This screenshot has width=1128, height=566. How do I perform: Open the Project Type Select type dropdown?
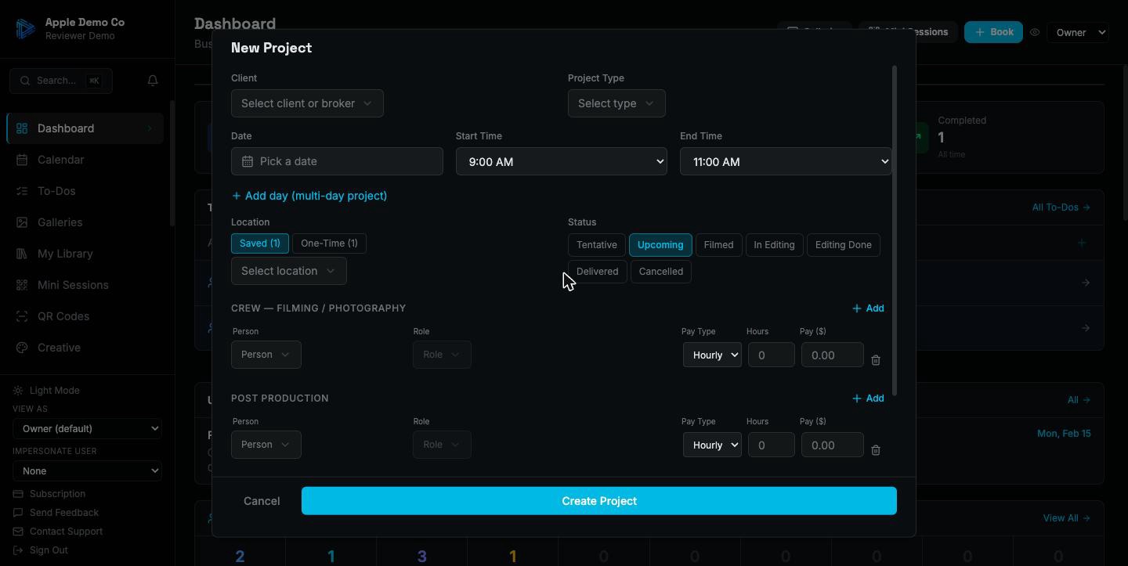point(616,103)
